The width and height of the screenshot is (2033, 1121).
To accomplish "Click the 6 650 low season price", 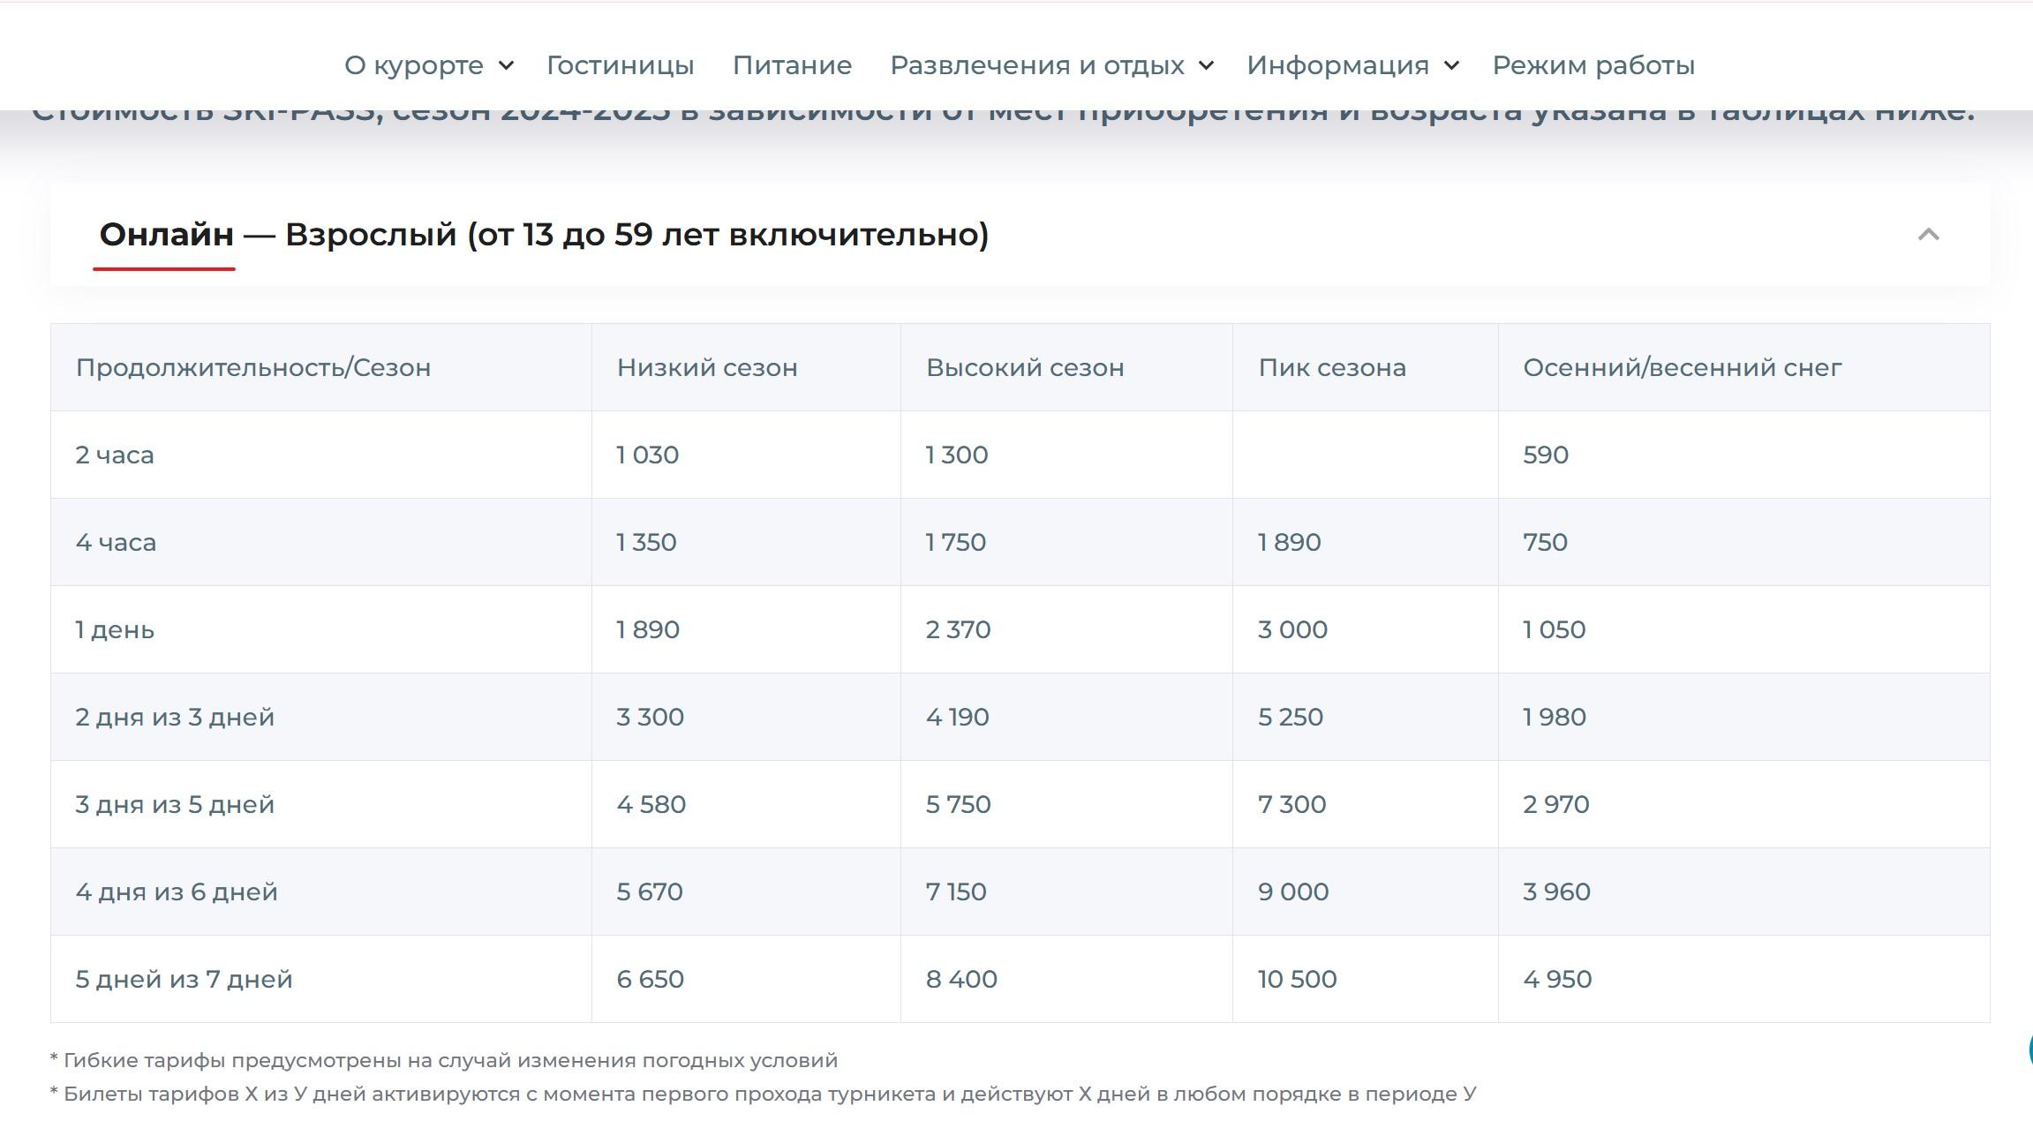I will (651, 979).
